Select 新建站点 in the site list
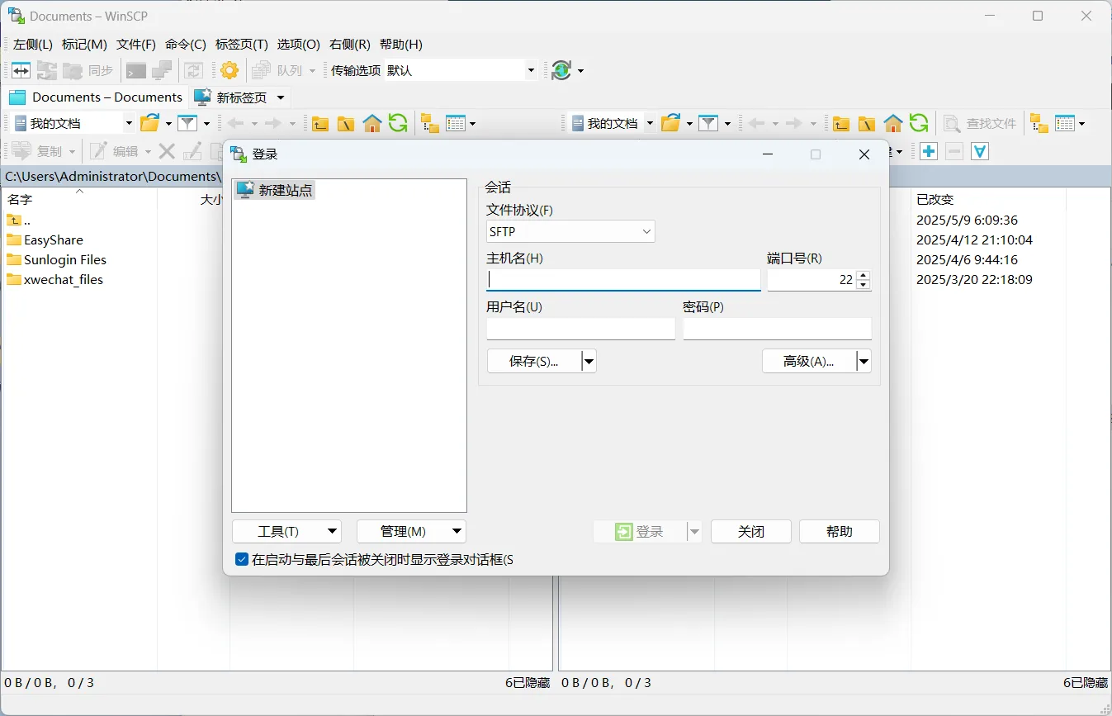 tap(275, 190)
